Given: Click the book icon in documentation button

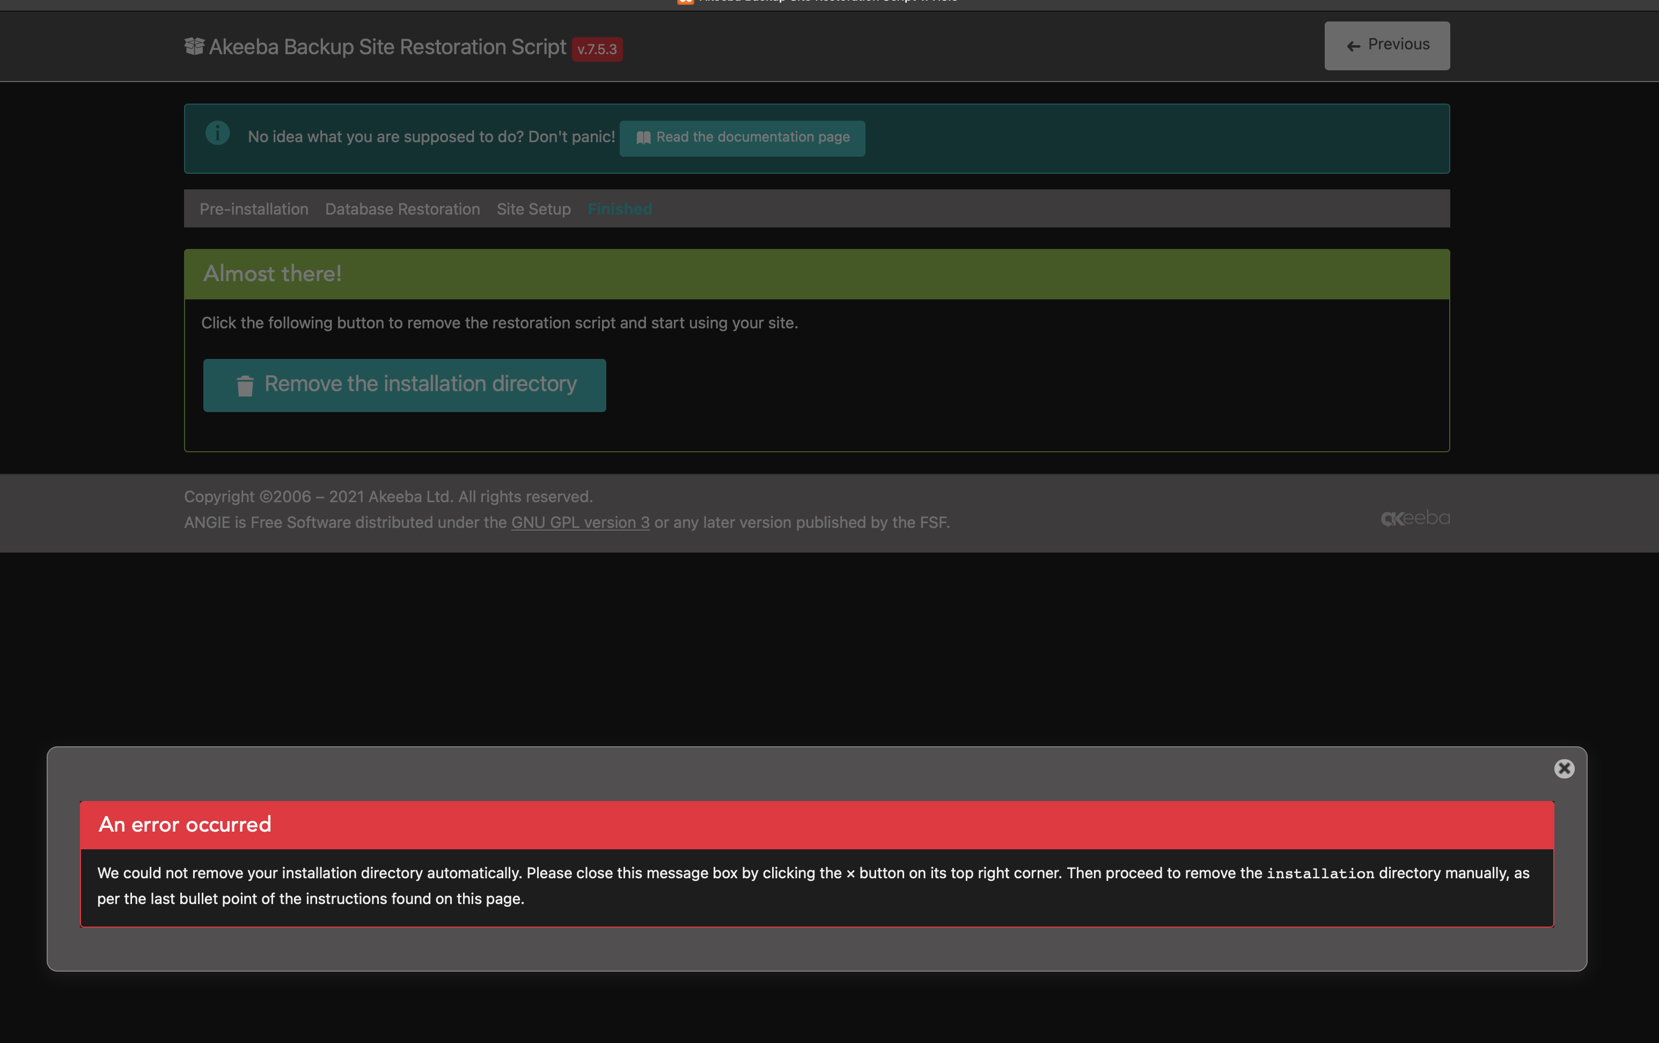Looking at the screenshot, I should click(x=643, y=138).
